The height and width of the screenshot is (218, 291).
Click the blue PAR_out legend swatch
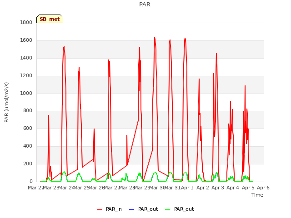pyautogui.click(x=131, y=210)
